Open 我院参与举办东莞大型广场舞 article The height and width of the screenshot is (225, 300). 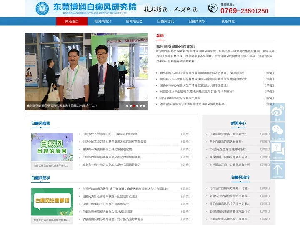click(194, 85)
